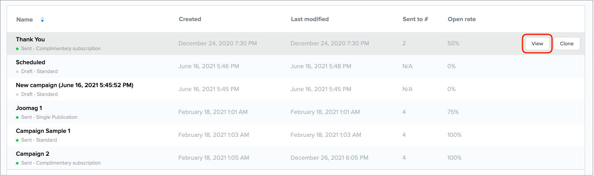
Task: Open the Scheduled draft campaign
Action: click(30, 62)
